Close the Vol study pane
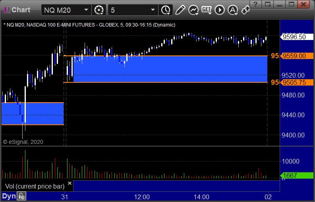 point(70,183)
